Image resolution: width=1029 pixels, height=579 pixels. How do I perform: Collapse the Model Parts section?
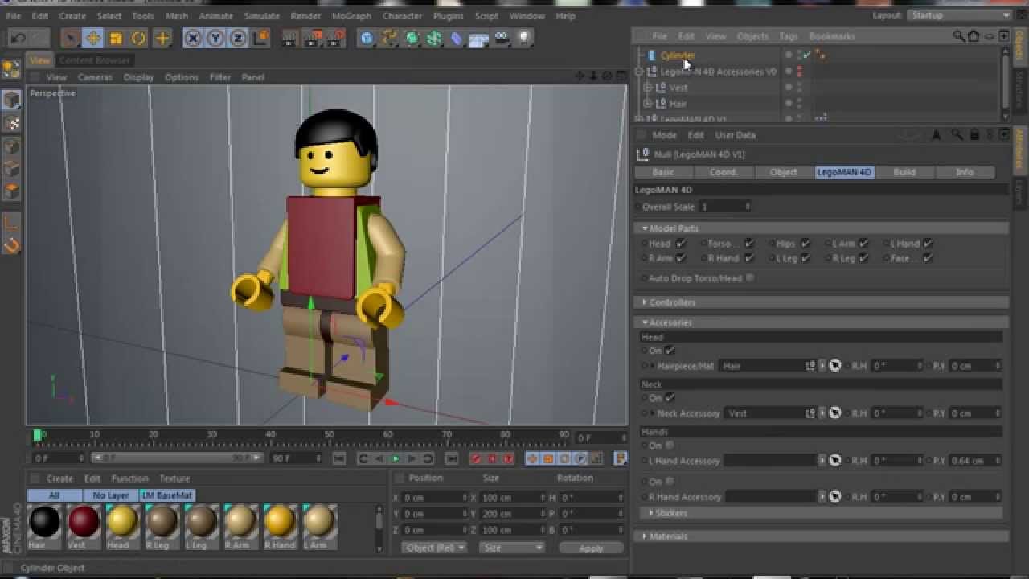[821, 228]
